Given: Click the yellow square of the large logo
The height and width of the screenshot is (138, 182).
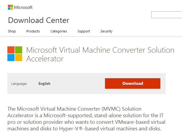Looking at the screenshot, I should (x=18, y=58).
